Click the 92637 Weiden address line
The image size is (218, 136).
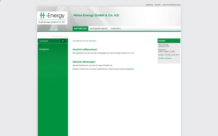[166, 51]
